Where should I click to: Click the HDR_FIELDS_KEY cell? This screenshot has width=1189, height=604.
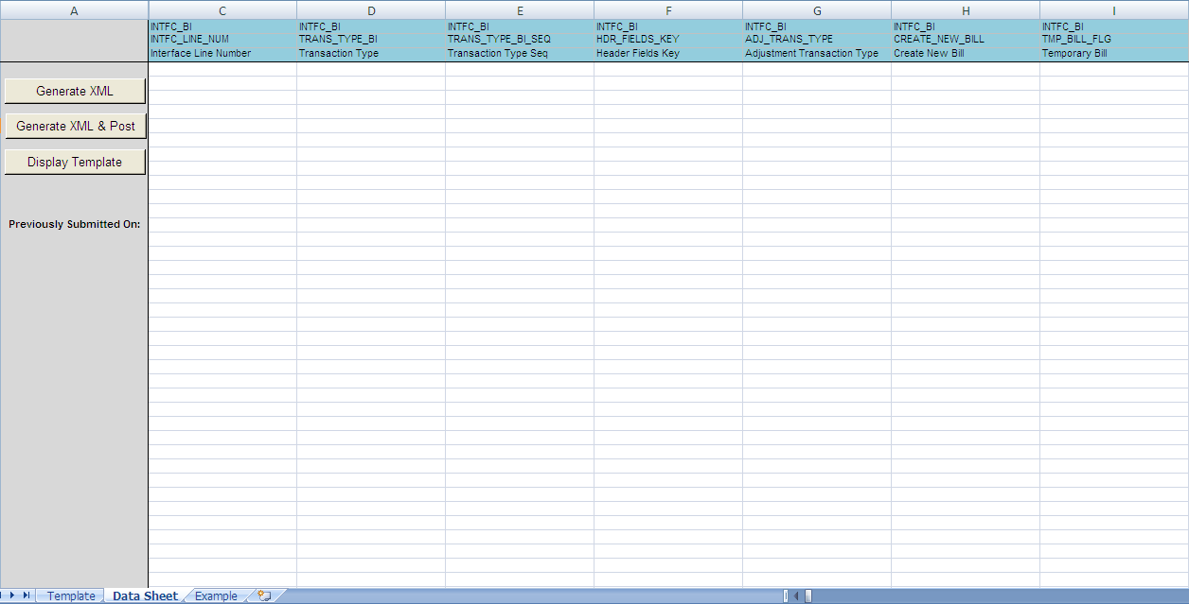[x=668, y=40]
